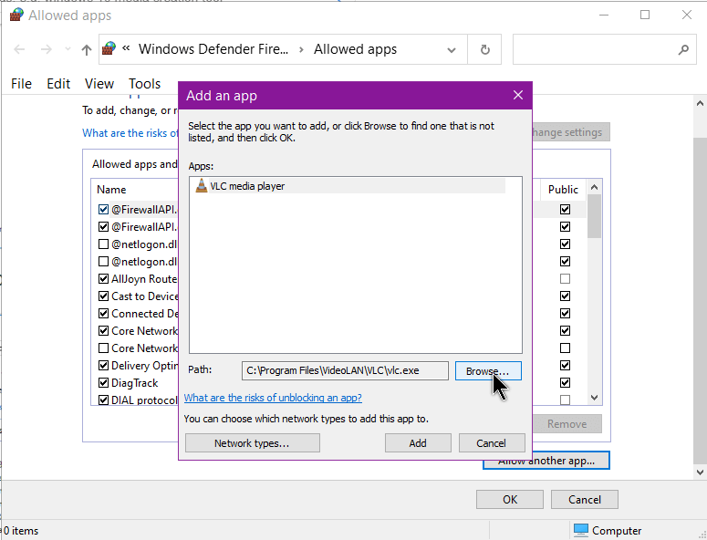Click the firewall icon in the title bar
Screen dimensions: 707x540
tap(16, 15)
